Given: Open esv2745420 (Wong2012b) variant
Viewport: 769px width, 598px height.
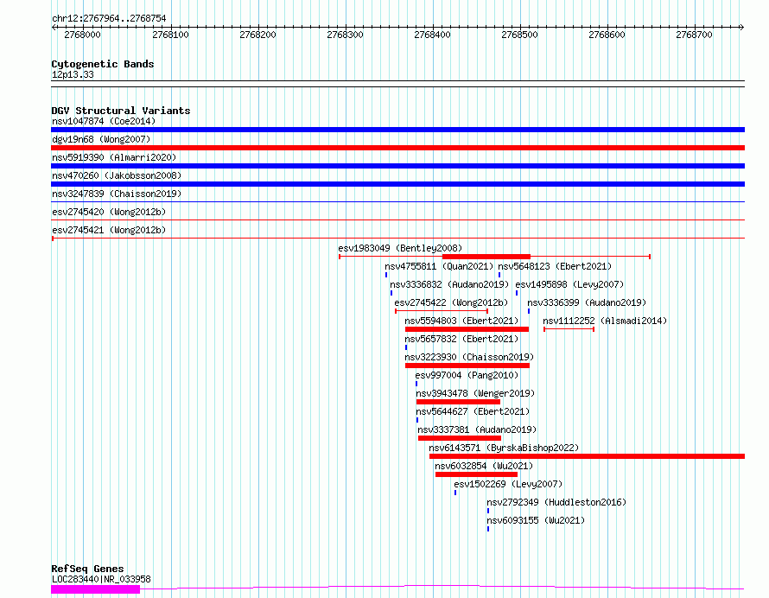Looking at the screenshot, I should (109, 212).
